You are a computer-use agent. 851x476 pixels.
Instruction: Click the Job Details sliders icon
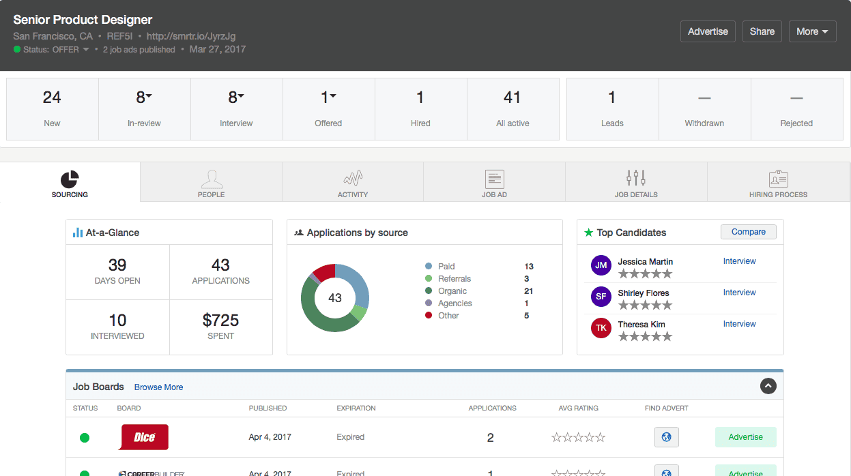[x=635, y=178]
